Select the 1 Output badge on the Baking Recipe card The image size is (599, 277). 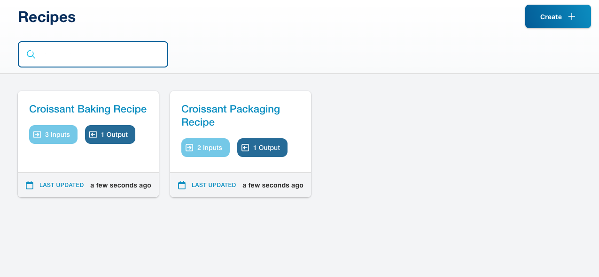[x=114, y=135]
